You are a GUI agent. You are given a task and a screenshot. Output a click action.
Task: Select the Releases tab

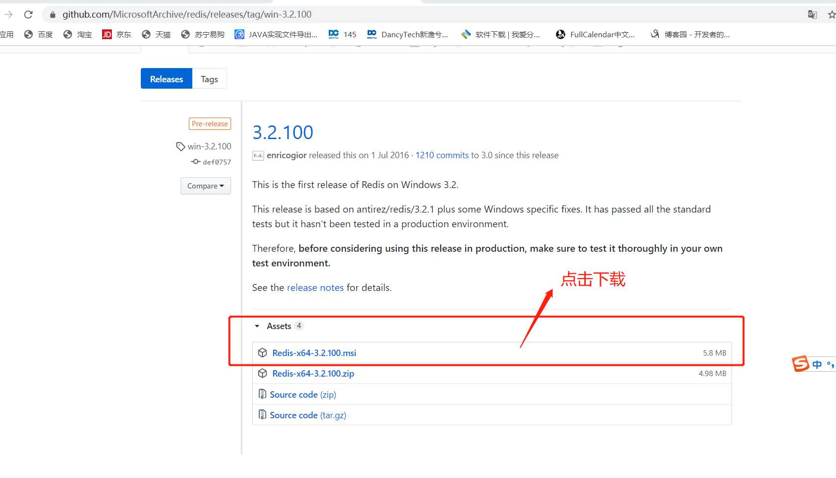[x=166, y=79]
